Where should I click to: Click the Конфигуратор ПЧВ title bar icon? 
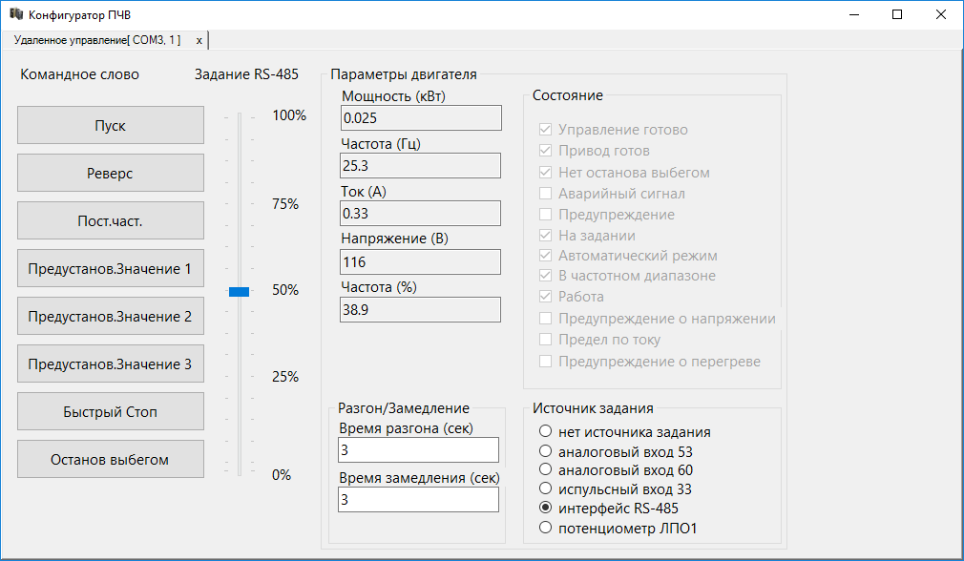pos(16,14)
